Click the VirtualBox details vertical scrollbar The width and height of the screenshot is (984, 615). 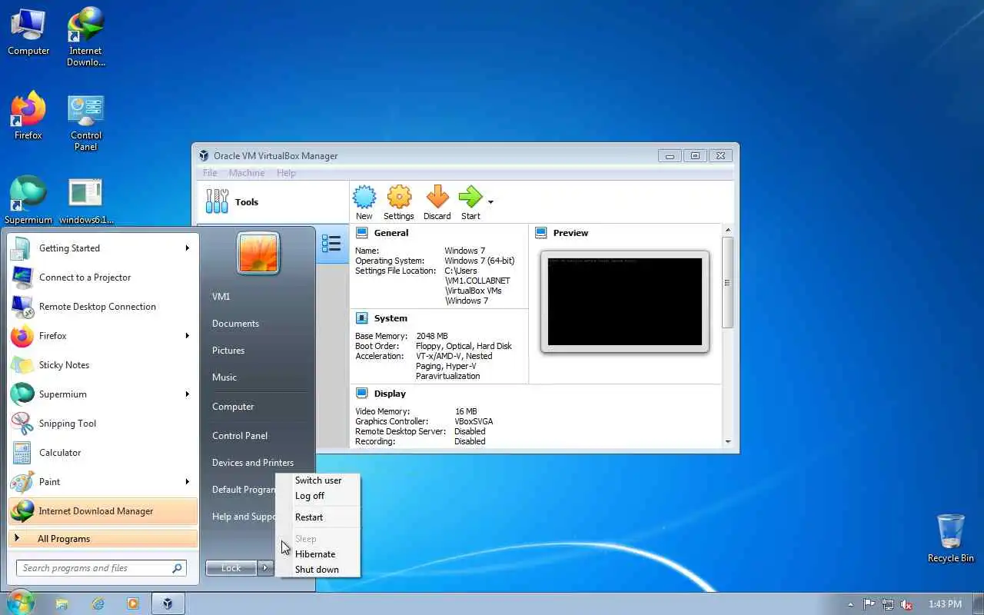tap(728, 282)
